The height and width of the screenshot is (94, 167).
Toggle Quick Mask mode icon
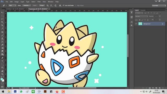(x=2, y=84)
